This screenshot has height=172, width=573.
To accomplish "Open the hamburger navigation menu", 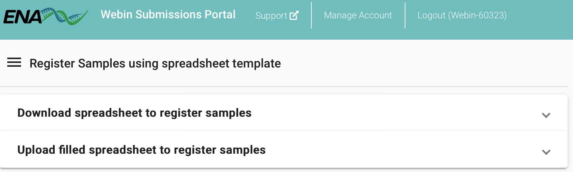I will (x=14, y=63).
